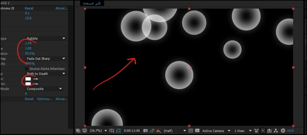Click the Solid 1 layer name text

(x=5, y=3)
